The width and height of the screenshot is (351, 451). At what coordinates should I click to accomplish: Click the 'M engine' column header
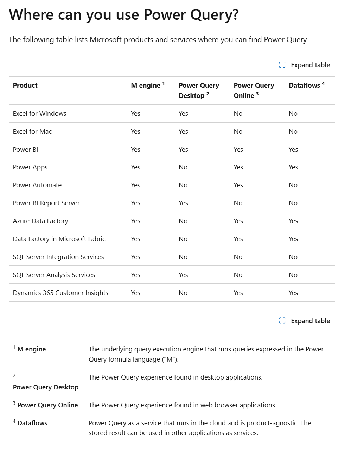148,85
